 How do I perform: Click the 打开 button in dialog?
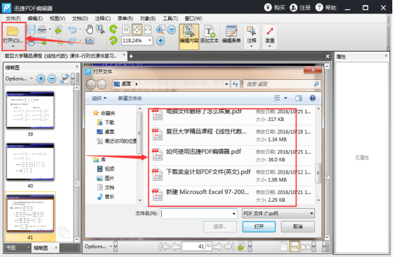259,227
